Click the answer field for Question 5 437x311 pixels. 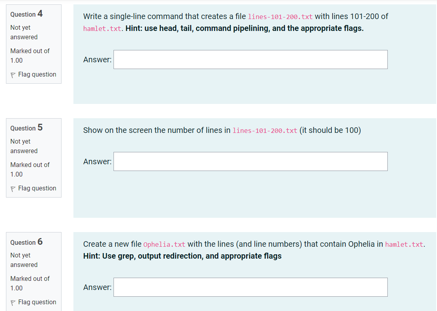(x=250, y=161)
